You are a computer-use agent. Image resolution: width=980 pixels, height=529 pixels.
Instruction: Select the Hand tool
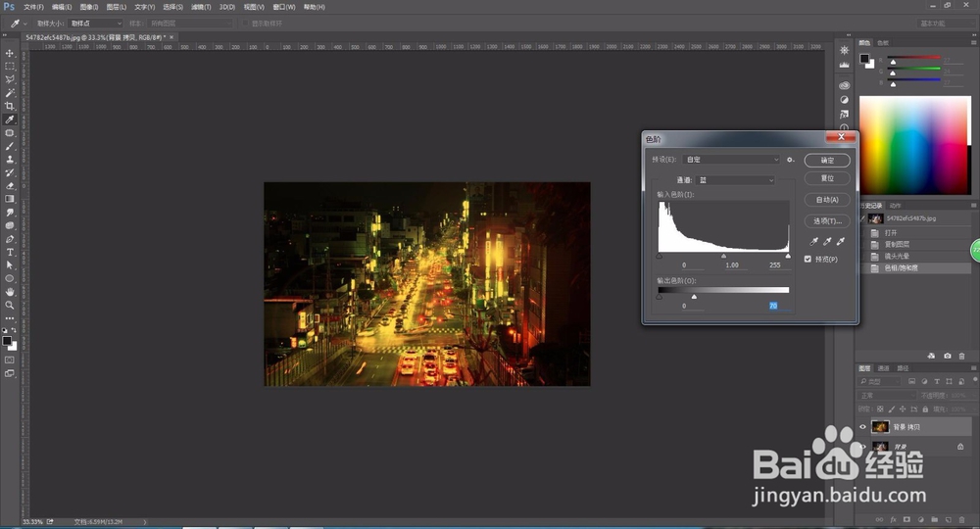10,292
